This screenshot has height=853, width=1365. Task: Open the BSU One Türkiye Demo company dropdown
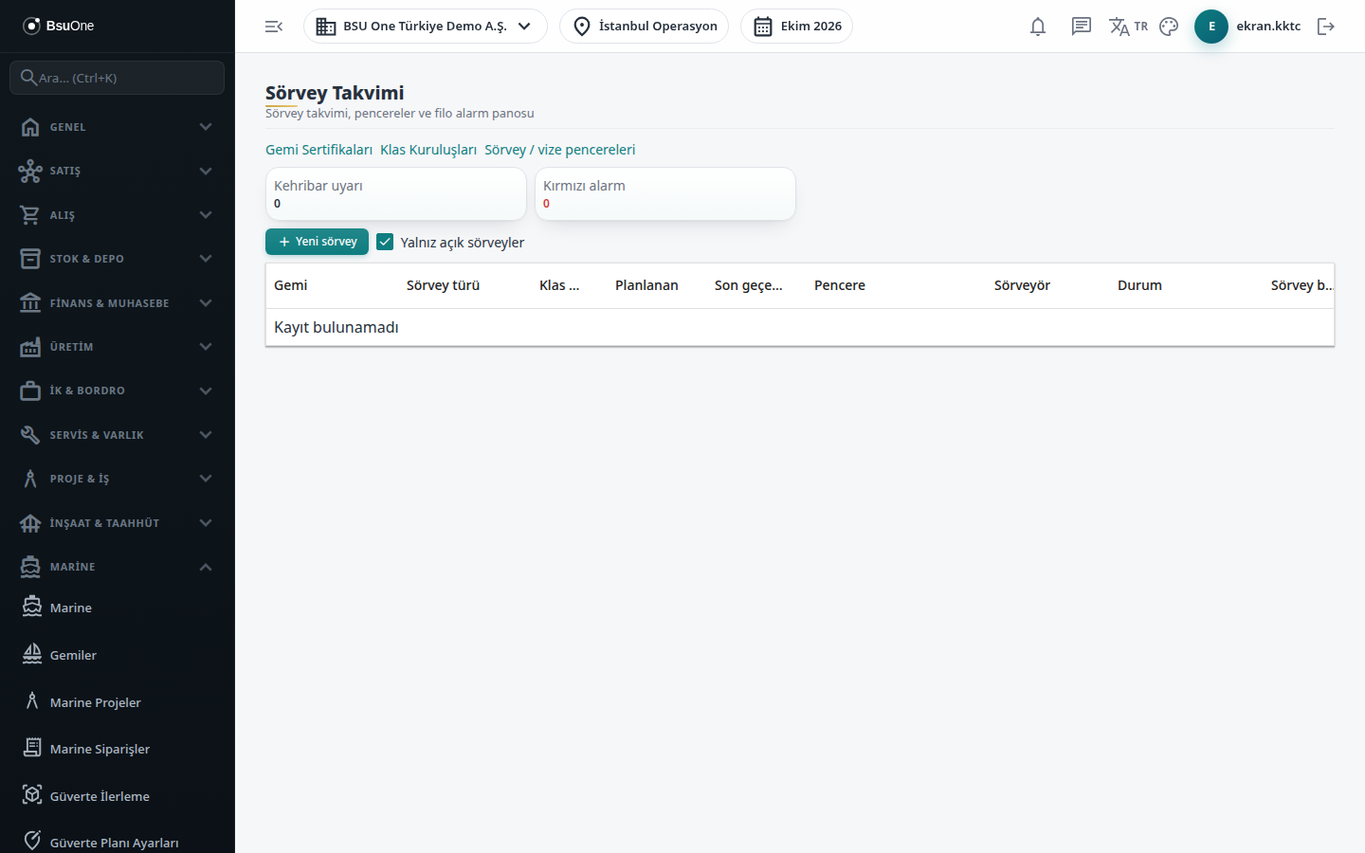(x=426, y=27)
